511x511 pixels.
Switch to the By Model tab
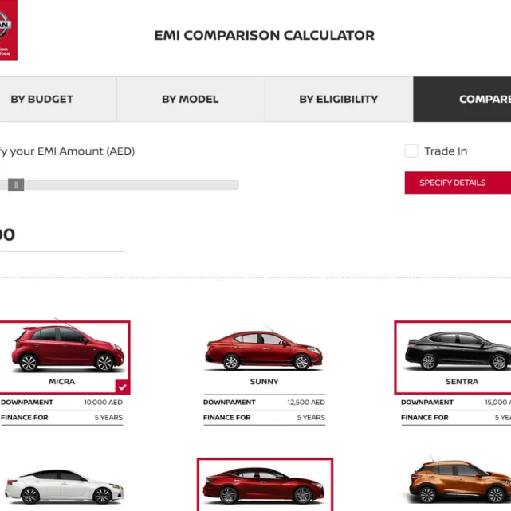[x=191, y=99]
